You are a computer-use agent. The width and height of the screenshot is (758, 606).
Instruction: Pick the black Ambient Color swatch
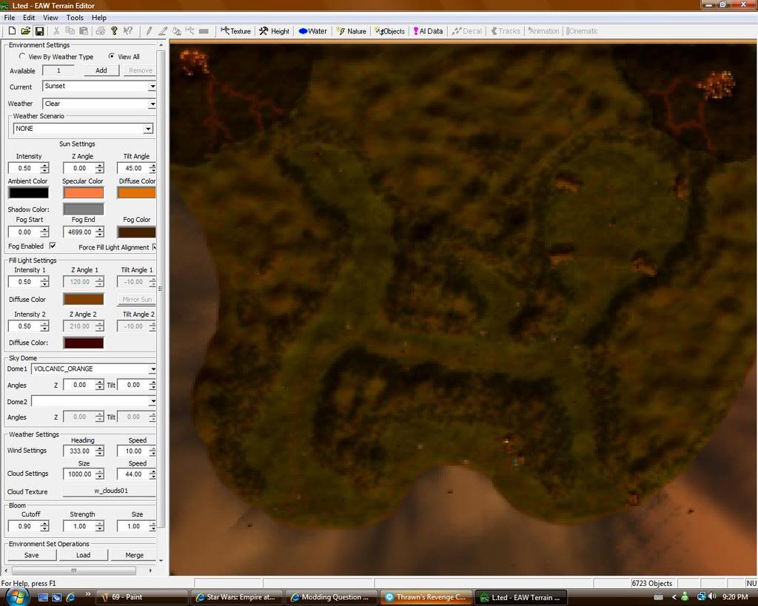(x=29, y=192)
